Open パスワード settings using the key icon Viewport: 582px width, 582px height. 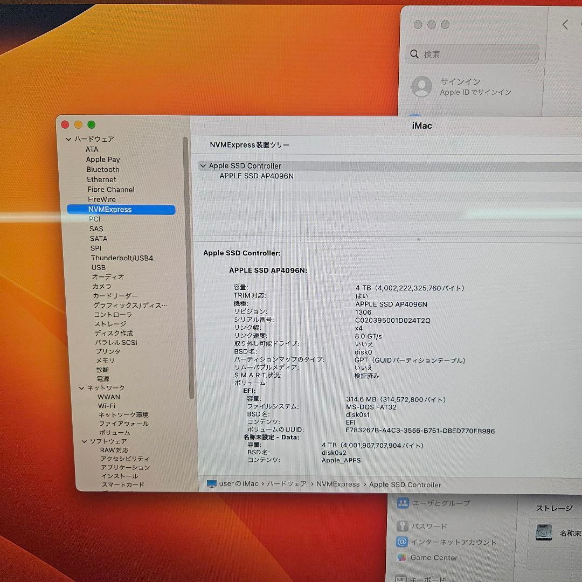401,526
